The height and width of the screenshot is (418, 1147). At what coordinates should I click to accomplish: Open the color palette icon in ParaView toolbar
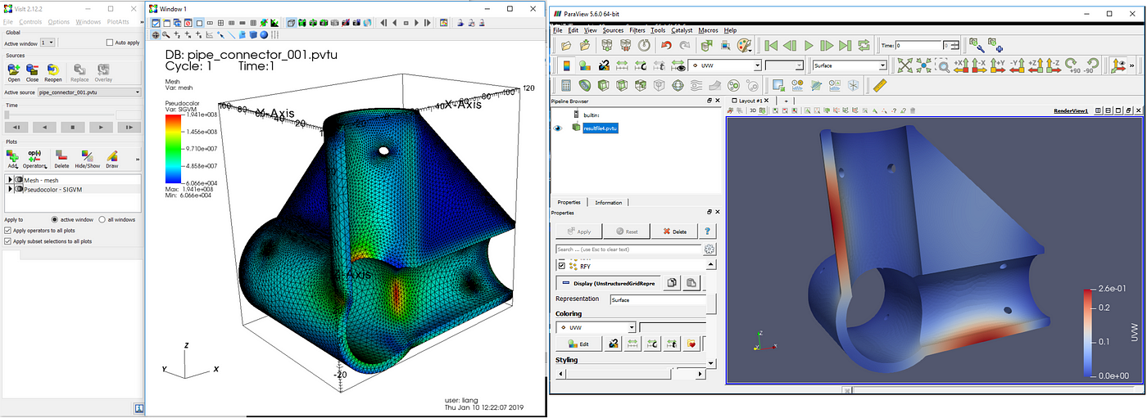click(x=744, y=46)
